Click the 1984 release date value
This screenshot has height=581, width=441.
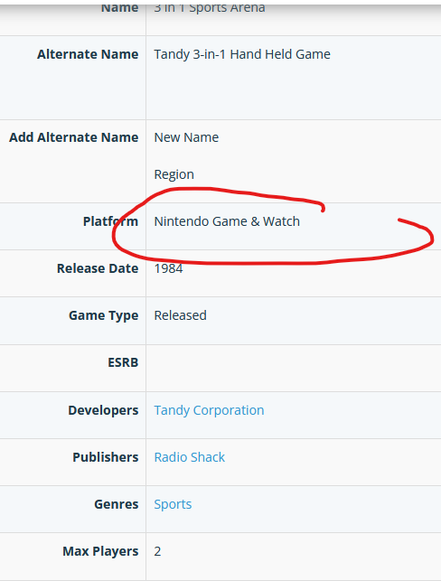click(168, 268)
